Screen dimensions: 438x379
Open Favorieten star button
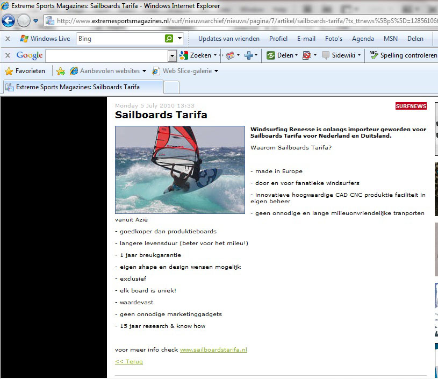pyautogui.click(x=25, y=71)
